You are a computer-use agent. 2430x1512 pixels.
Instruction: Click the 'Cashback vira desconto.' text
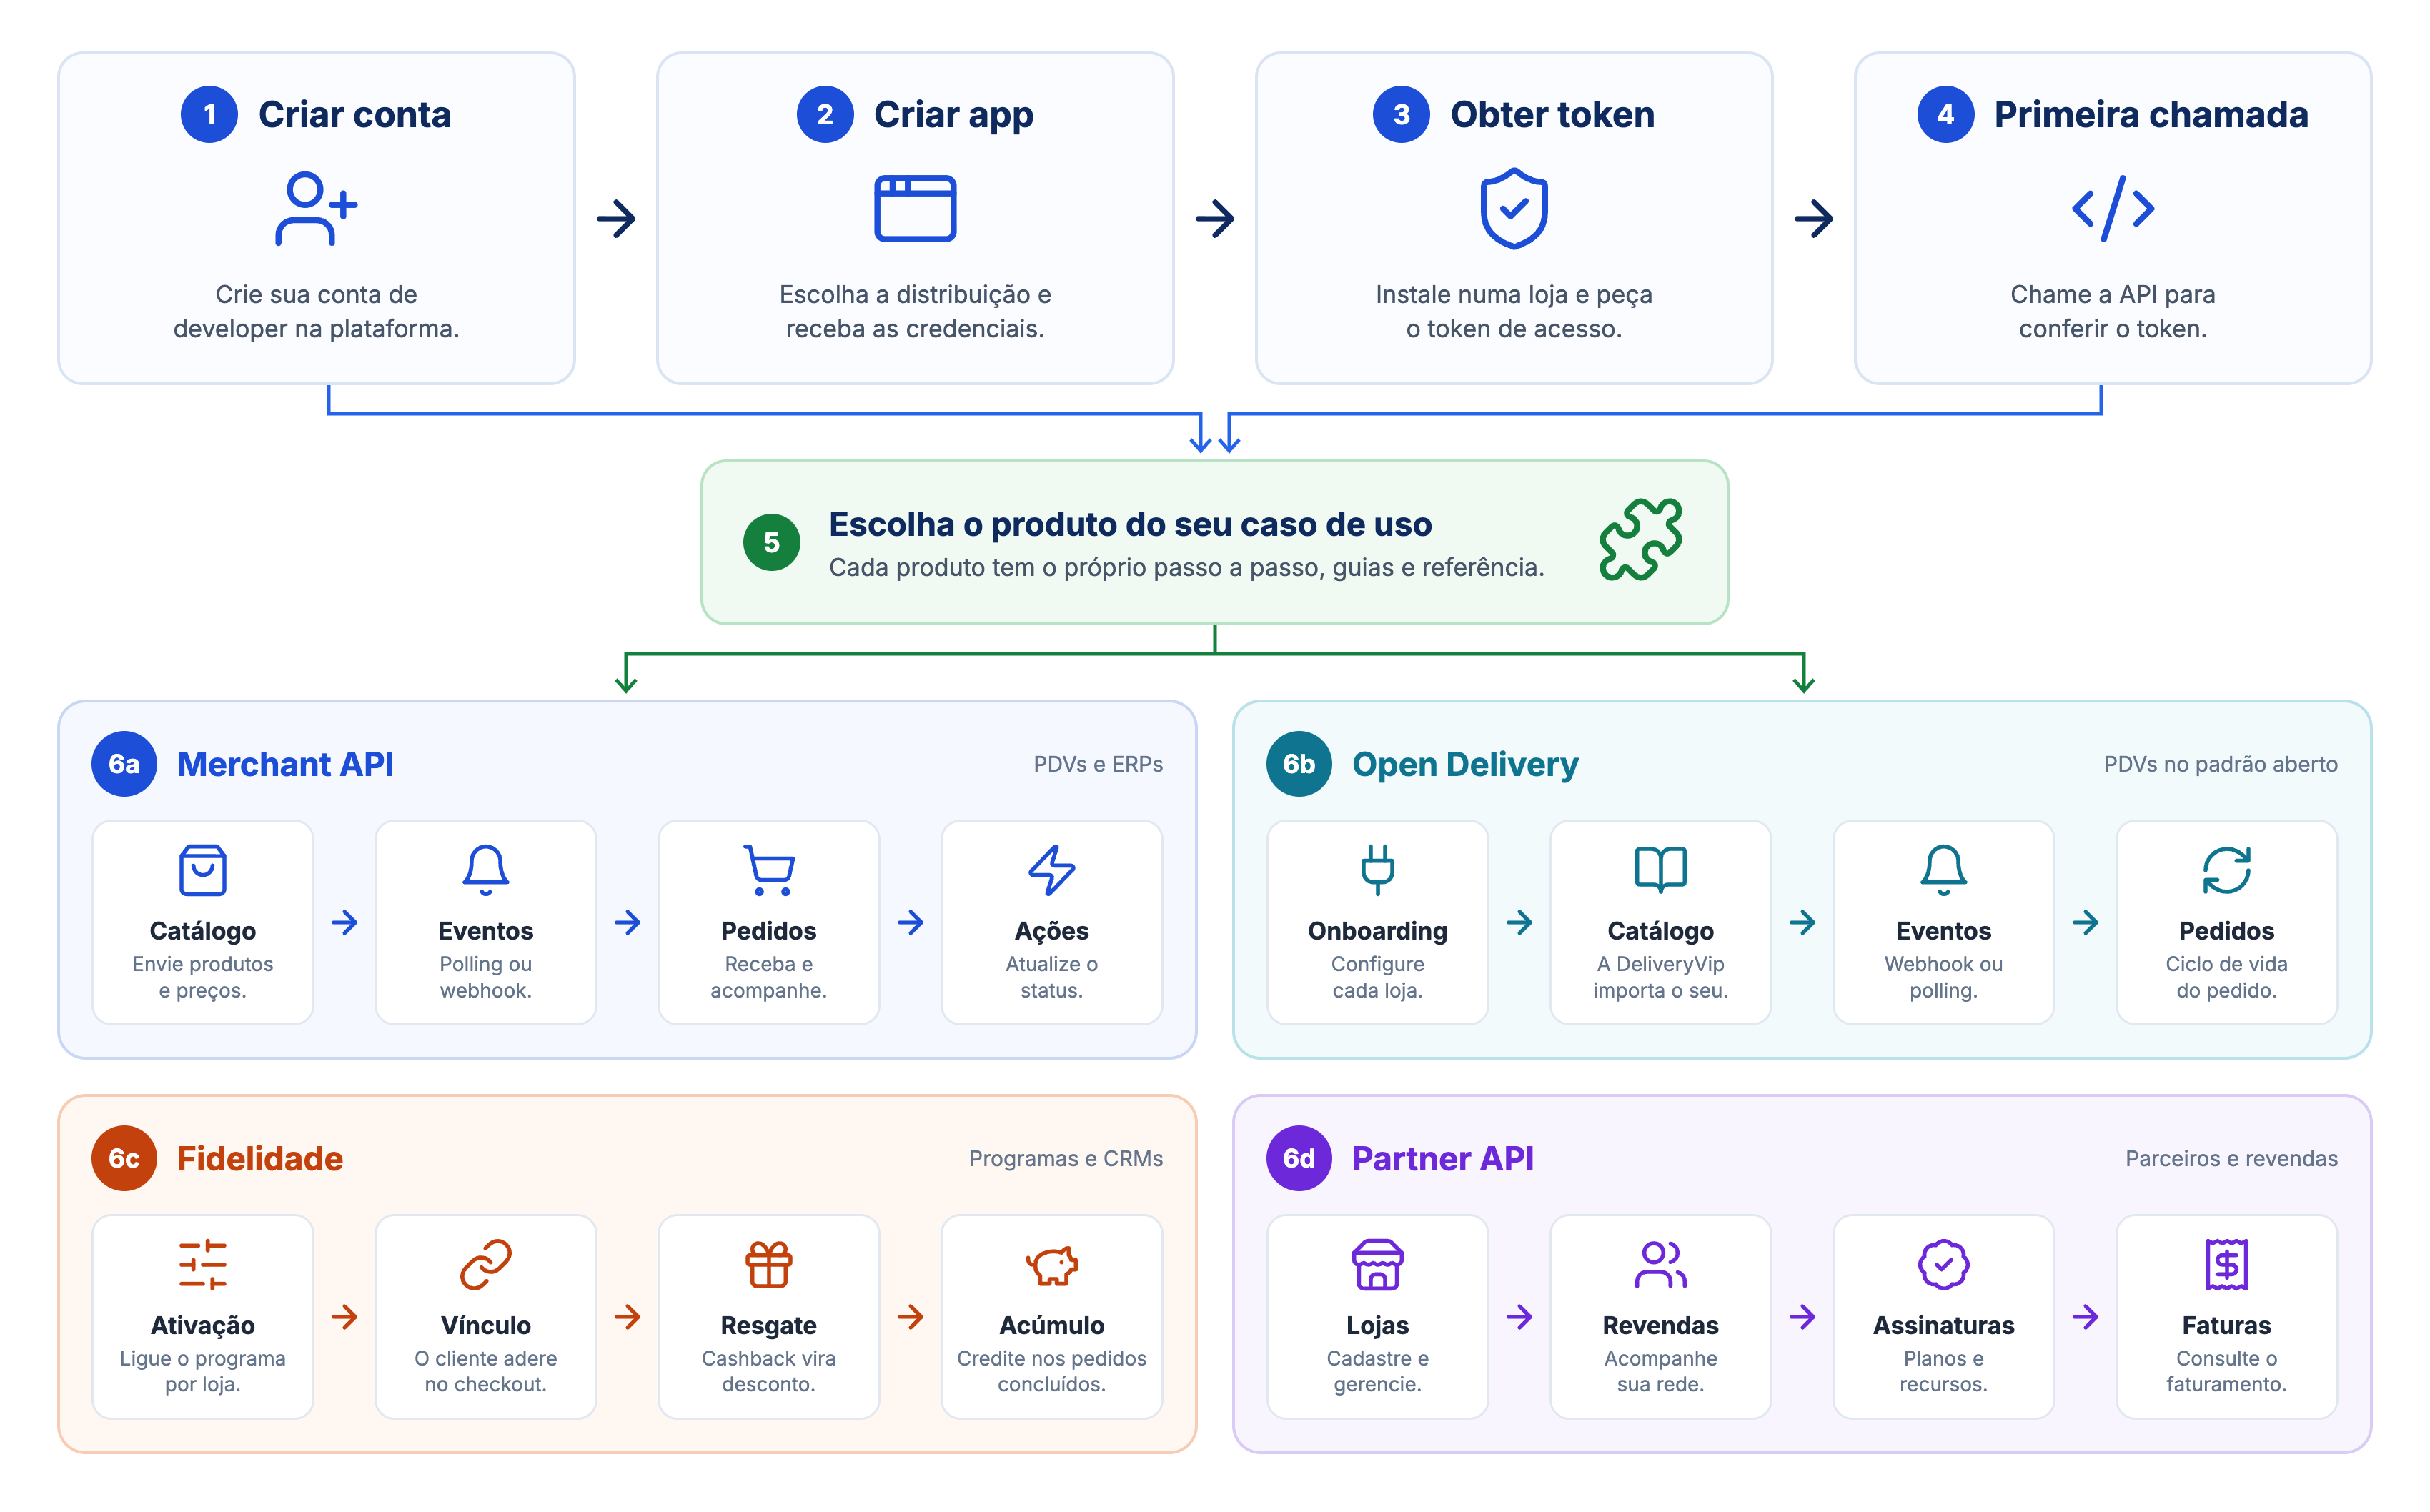tap(769, 1371)
